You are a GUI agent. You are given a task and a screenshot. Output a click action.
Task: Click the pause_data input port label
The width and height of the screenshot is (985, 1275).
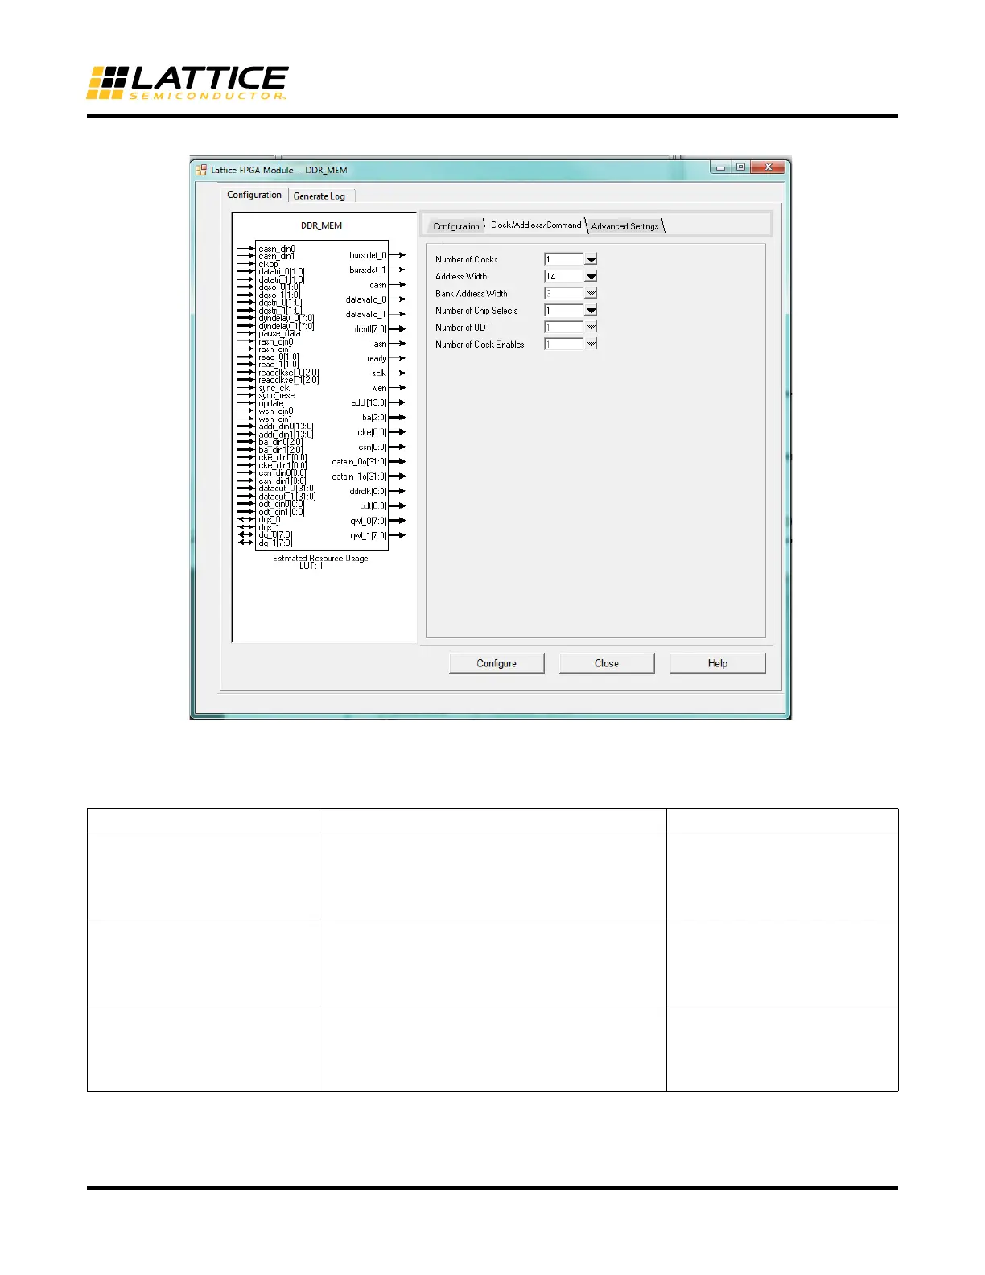click(279, 333)
